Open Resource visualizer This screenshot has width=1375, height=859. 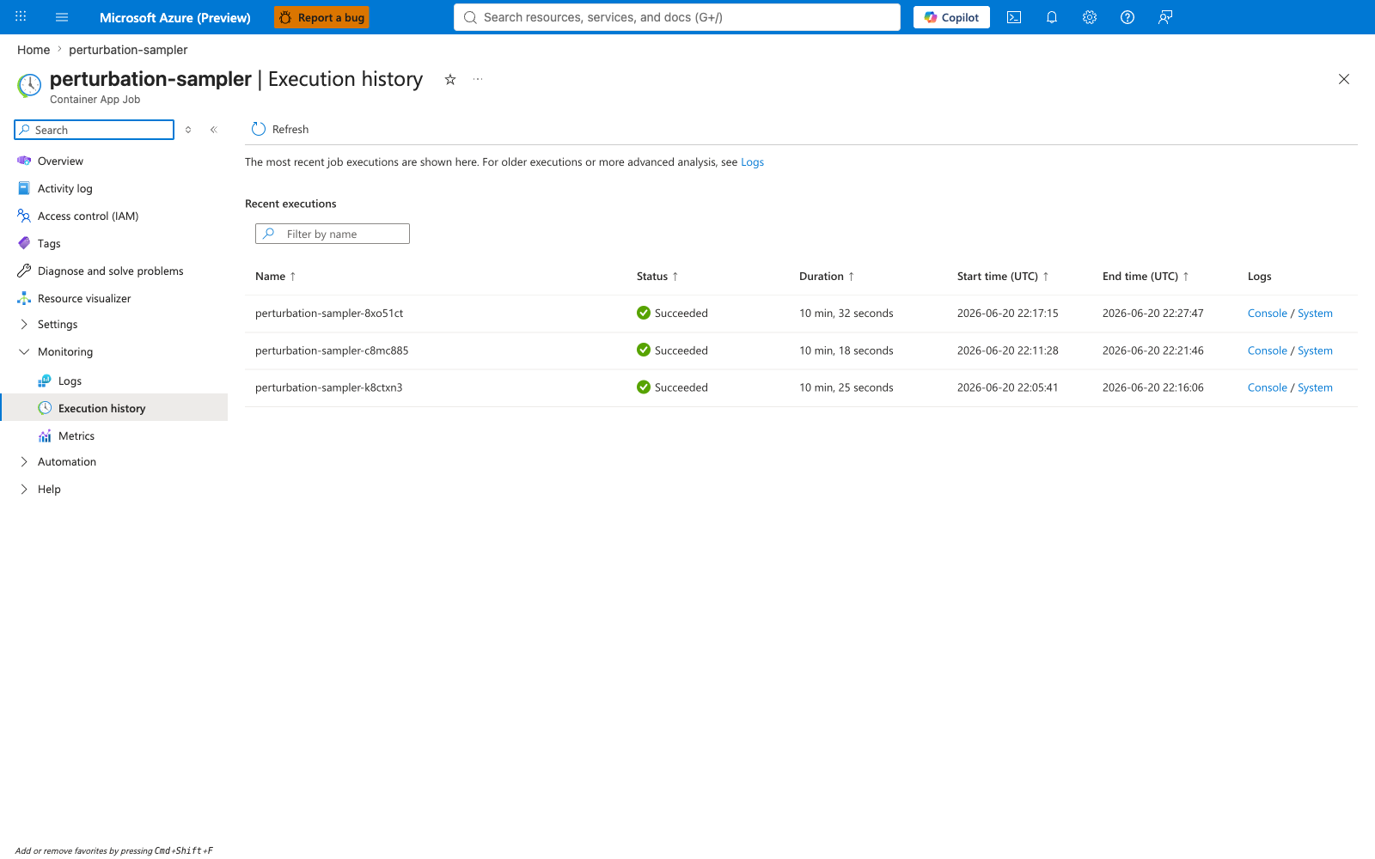84,298
